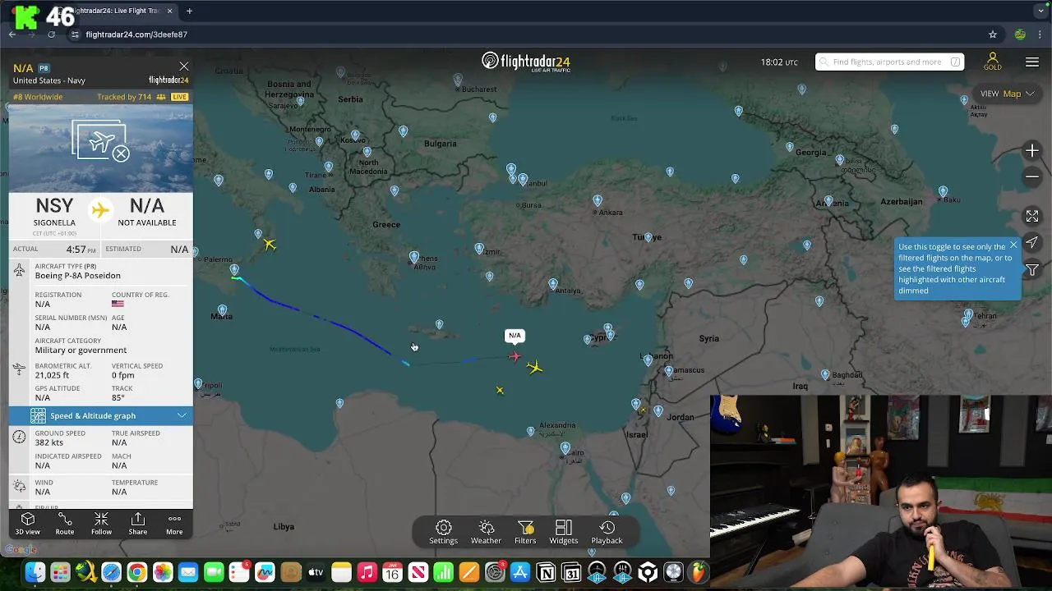Click the 382 kts ground speed value

[x=49, y=442]
